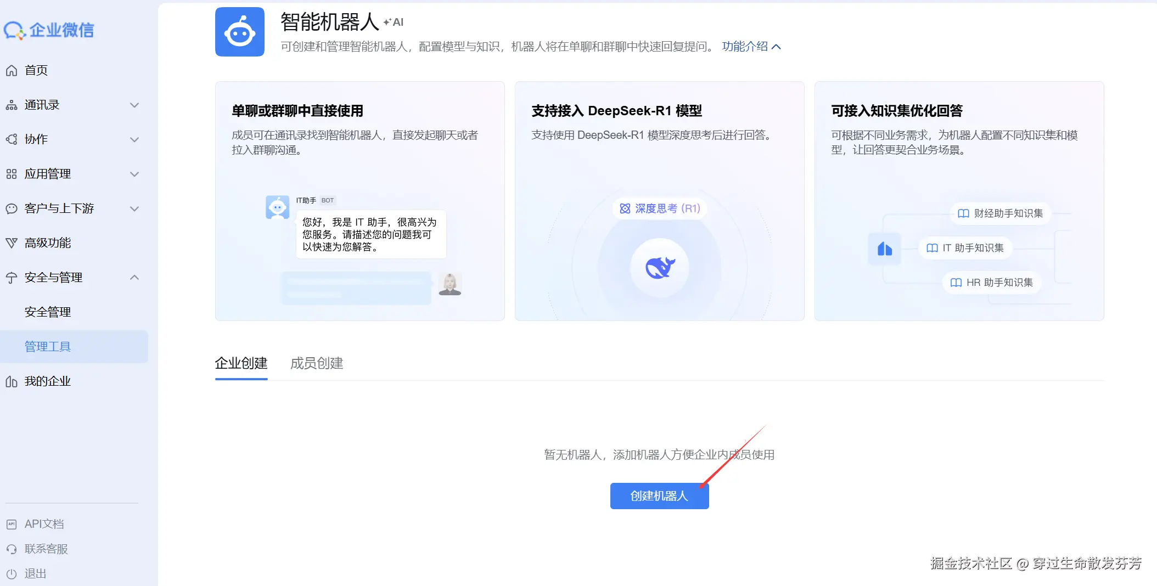
Task: Click the 深度思考 (R1) badge
Action: click(x=660, y=209)
